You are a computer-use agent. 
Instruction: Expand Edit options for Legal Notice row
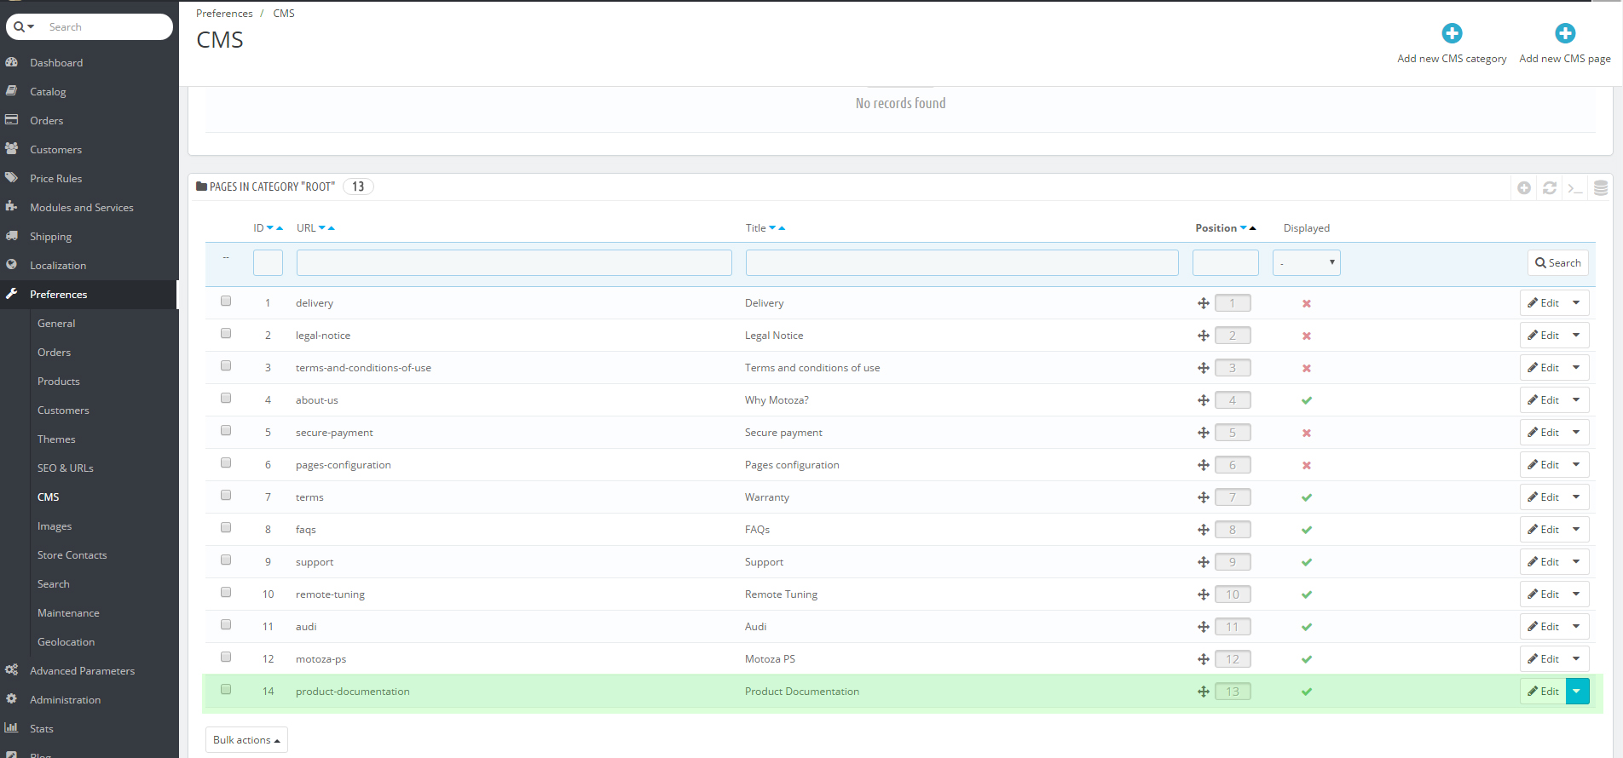coord(1577,336)
